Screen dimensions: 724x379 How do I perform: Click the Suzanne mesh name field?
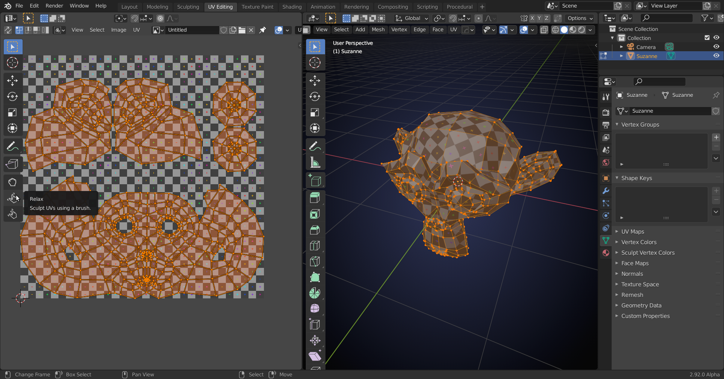coord(670,111)
